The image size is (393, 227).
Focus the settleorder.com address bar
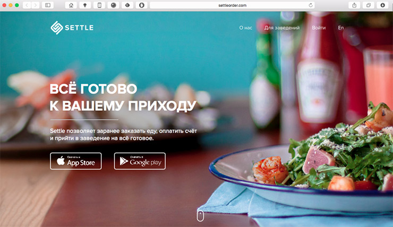pos(232,5)
